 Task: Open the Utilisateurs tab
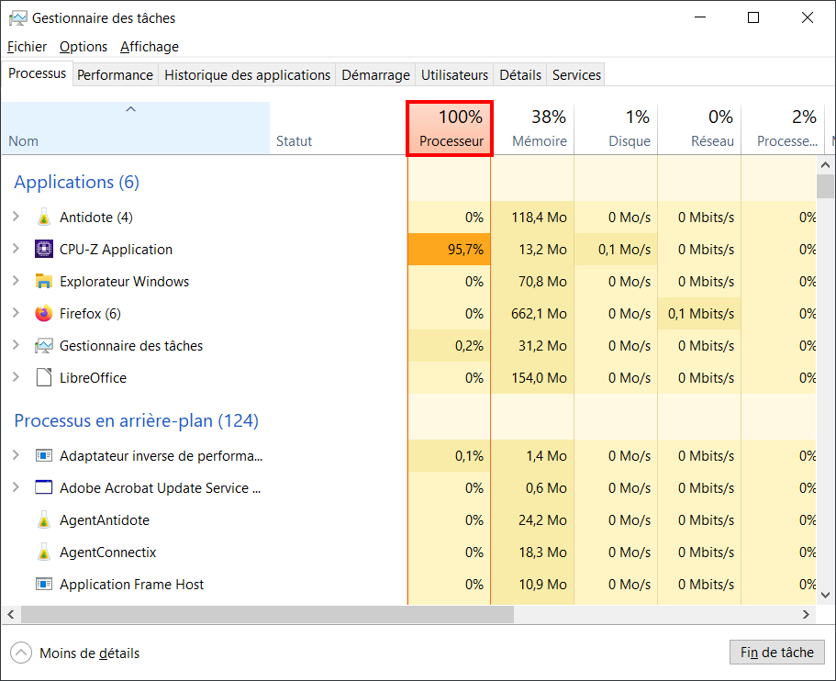point(454,74)
